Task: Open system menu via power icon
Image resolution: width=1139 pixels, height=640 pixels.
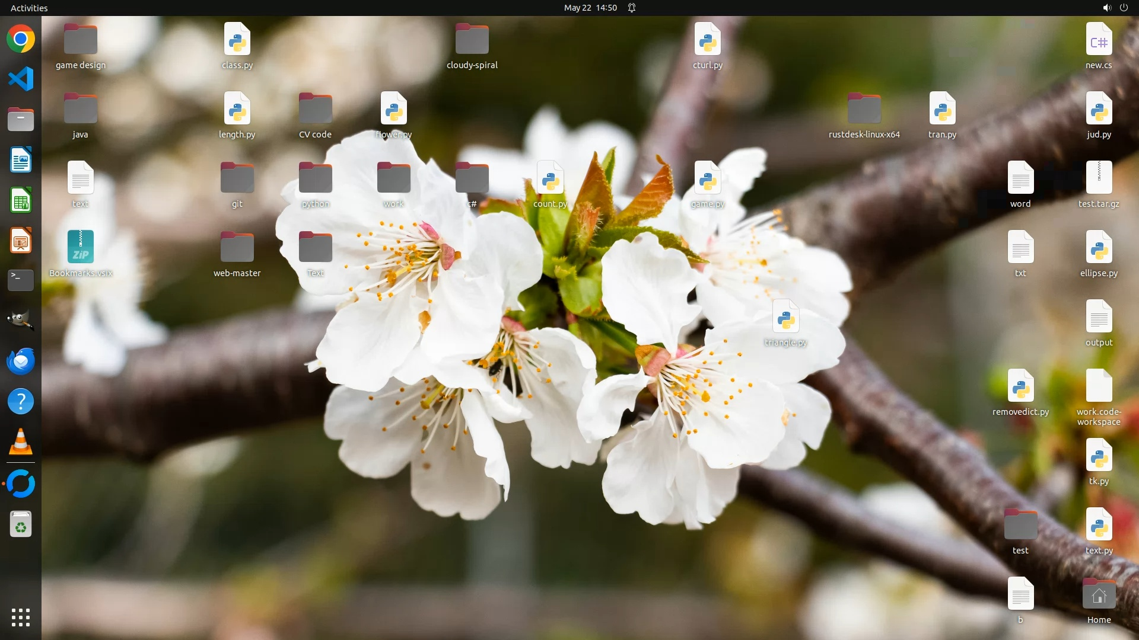Action: click(x=1124, y=8)
